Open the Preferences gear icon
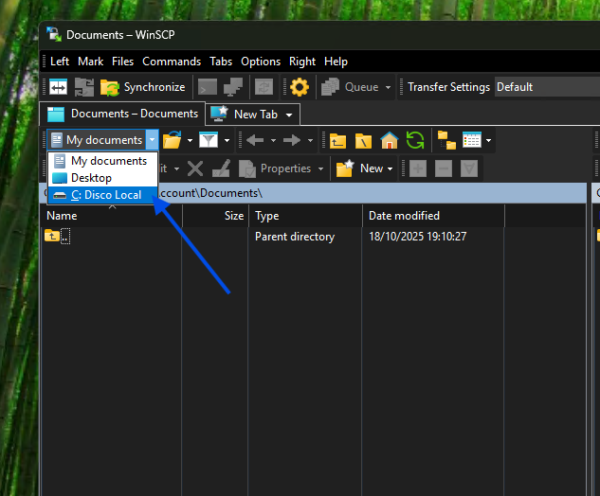 (x=300, y=87)
